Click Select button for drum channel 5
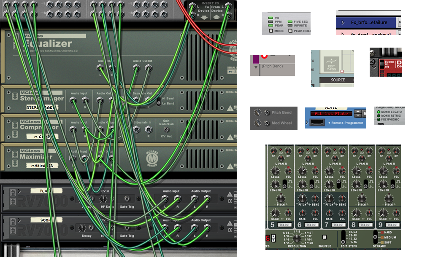 [284, 225]
